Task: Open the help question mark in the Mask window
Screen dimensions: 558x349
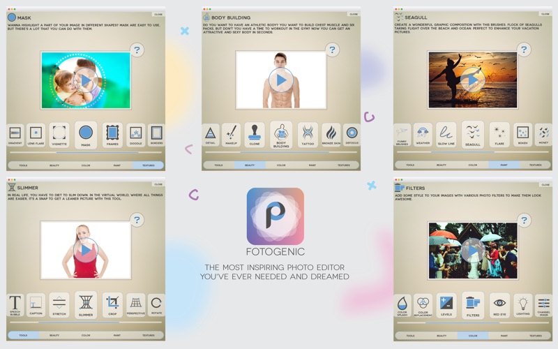Action: (137, 50)
